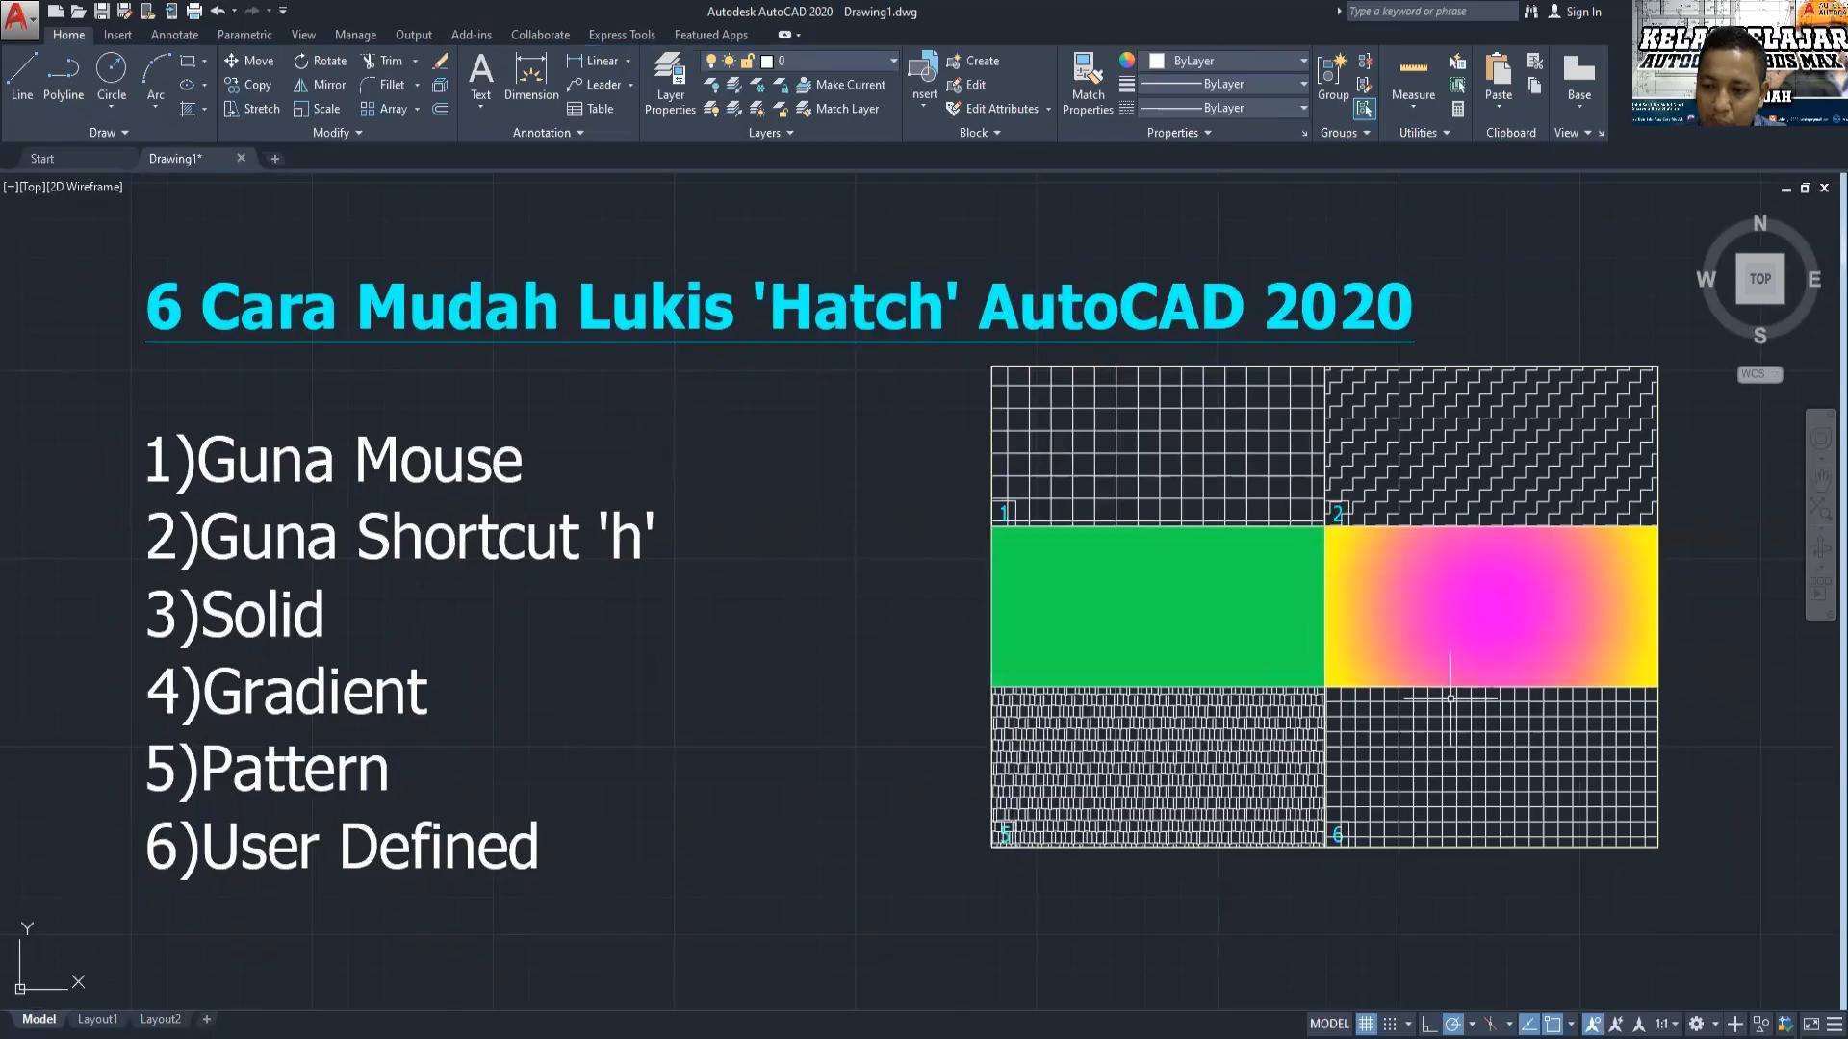Expand the Draw panel

109,133
